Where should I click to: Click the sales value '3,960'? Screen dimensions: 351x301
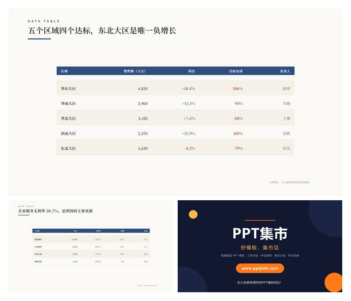143,103
